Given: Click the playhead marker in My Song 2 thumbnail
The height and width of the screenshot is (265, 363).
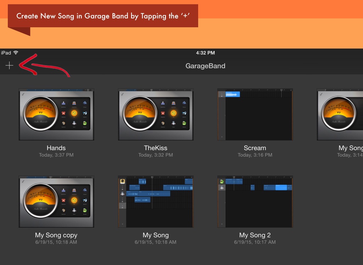Looking at the screenshot, I should [234, 177].
